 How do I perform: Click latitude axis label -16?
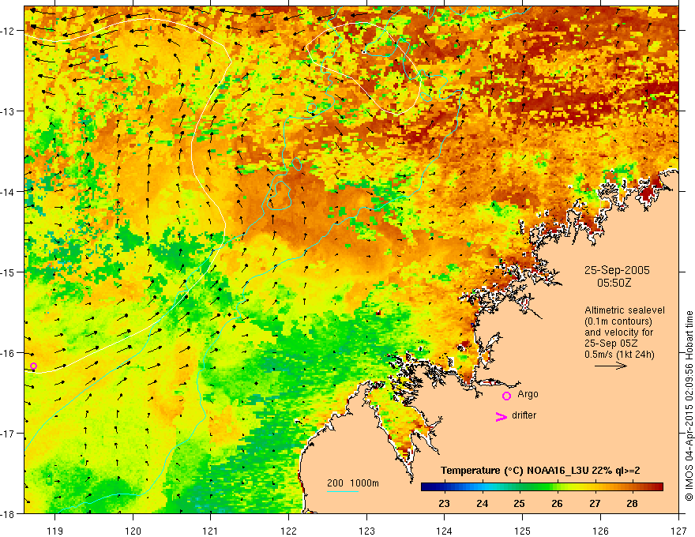pos(8,353)
